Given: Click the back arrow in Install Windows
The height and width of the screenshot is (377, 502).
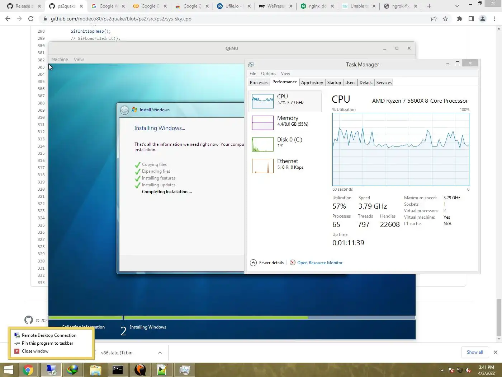Looking at the screenshot, I should (x=124, y=110).
